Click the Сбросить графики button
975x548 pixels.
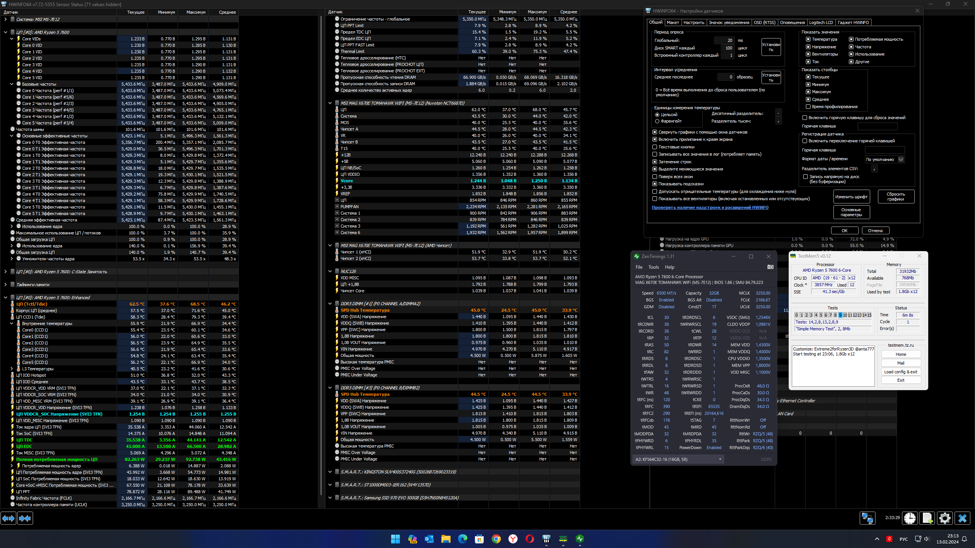(895, 196)
